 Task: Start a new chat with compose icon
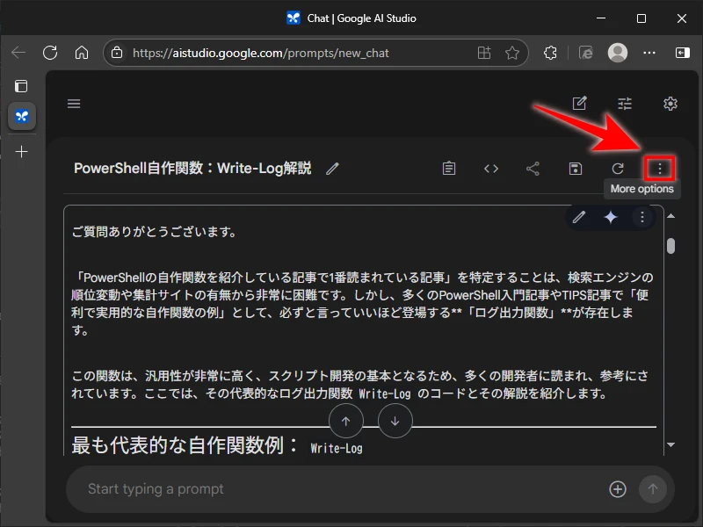(x=580, y=104)
